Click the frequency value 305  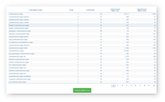pos(127,65)
